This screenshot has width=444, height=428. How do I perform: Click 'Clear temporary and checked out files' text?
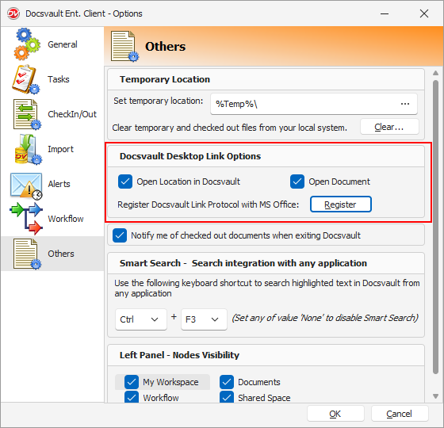pyautogui.click(x=230, y=128)
